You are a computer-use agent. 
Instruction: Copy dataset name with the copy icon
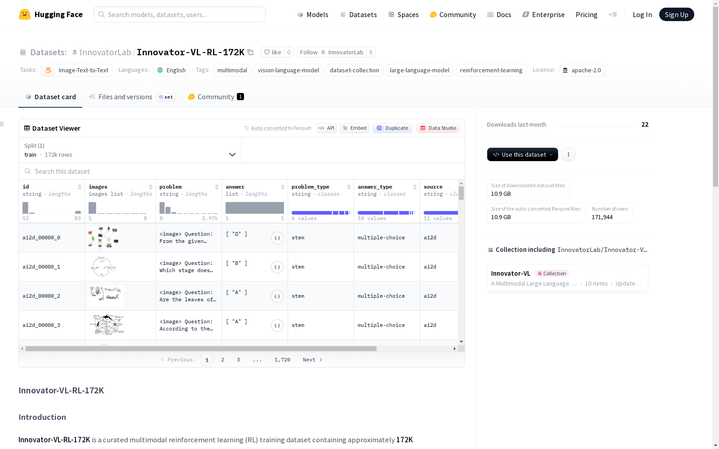click(x=251, y=52)
